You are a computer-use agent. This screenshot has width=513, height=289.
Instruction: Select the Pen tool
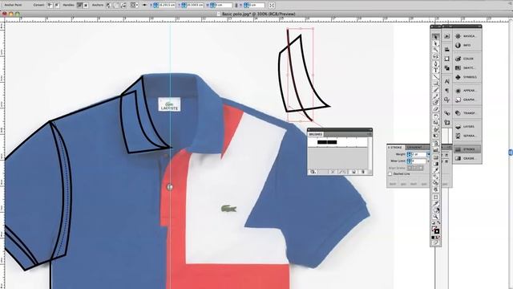click(435, 63)
